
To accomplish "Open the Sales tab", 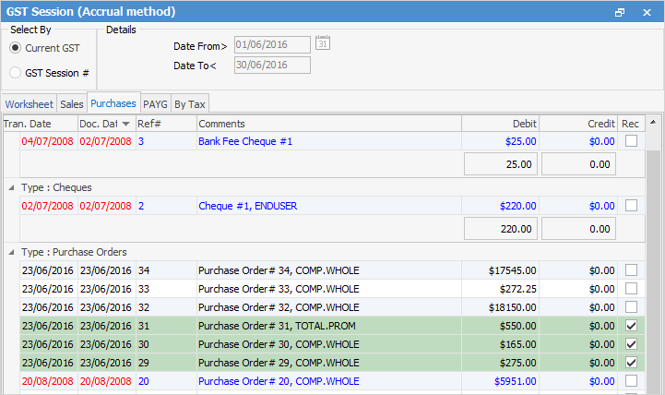I will pyautogui.click(x=72, y=104).
